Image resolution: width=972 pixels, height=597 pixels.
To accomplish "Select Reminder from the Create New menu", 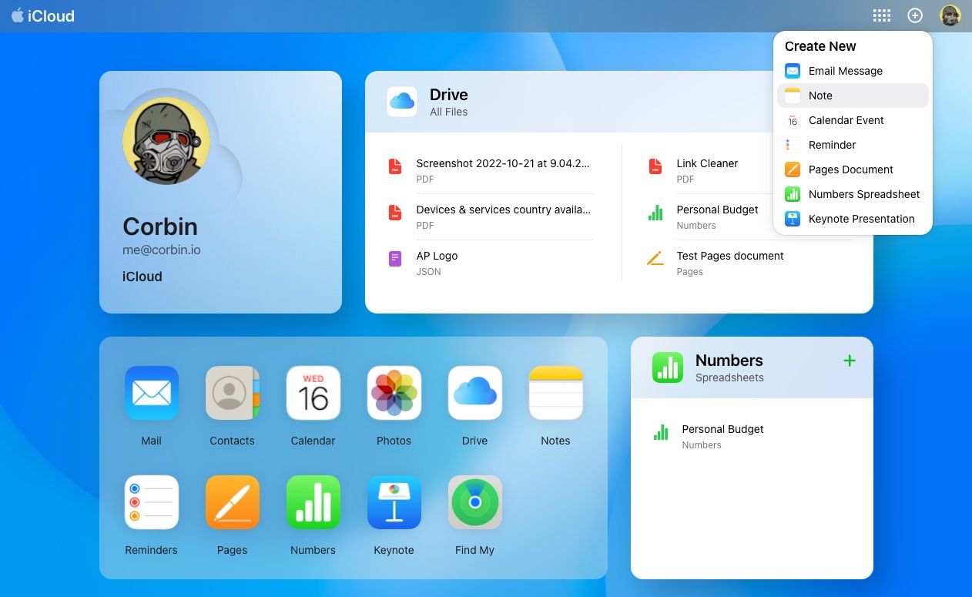I will click(832, 145).
